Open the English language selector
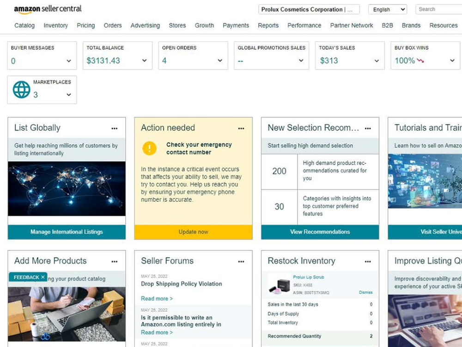 (x=388, y=9)
